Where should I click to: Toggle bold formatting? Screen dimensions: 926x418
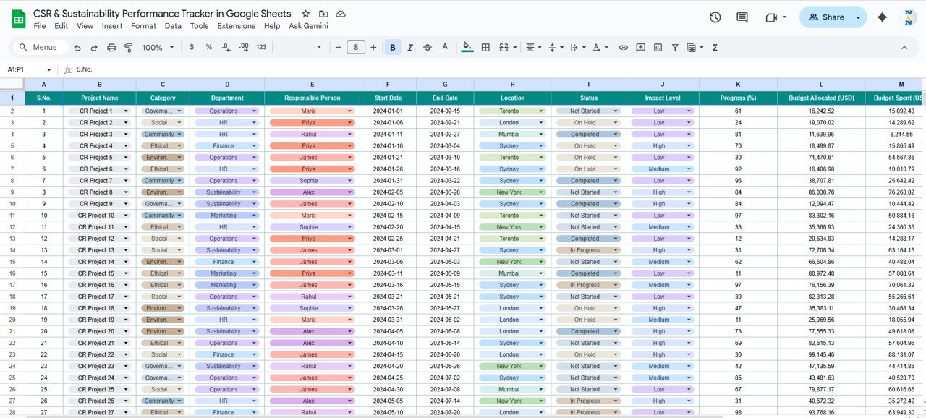(x=392, y=46)
